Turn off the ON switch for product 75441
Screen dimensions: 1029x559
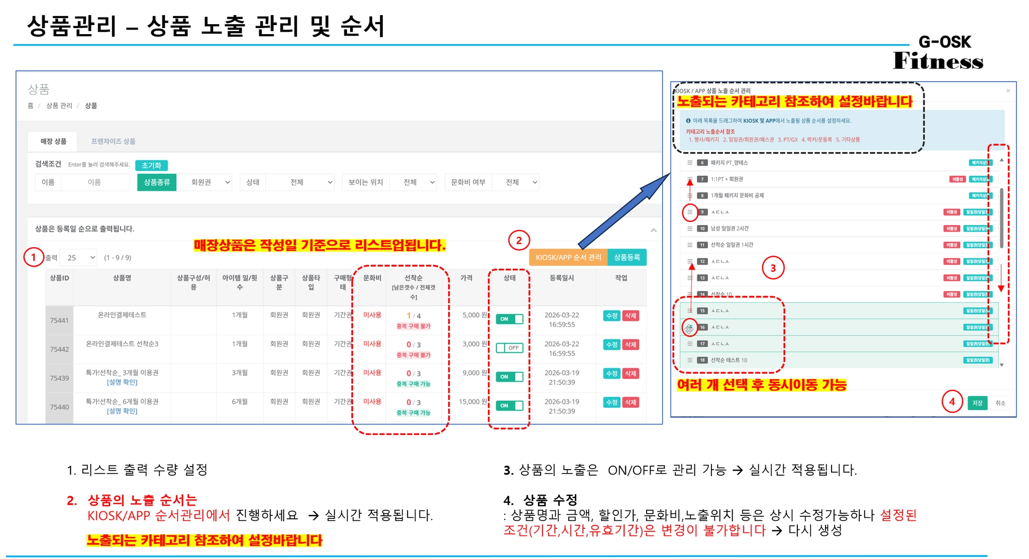(509, 319)
